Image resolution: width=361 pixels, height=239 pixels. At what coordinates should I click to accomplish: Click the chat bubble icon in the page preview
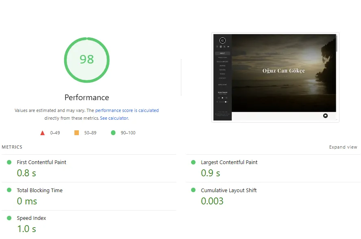tap(325, 116)
